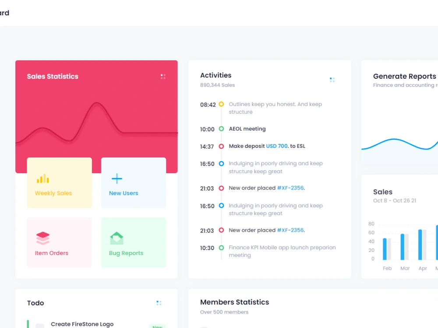Click the Apr axis label in Sales chart
The height and width of the screenshot is (328, 438).
pyautogui.click(x=423, y=269)
